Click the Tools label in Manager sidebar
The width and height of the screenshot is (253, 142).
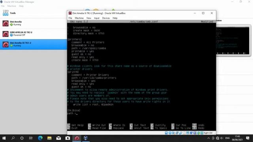[13, 13]
